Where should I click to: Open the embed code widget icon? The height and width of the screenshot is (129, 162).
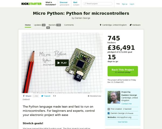(x=54, y=96)
